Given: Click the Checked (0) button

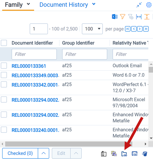Looking at the screenshot, I should coord(20,153).
